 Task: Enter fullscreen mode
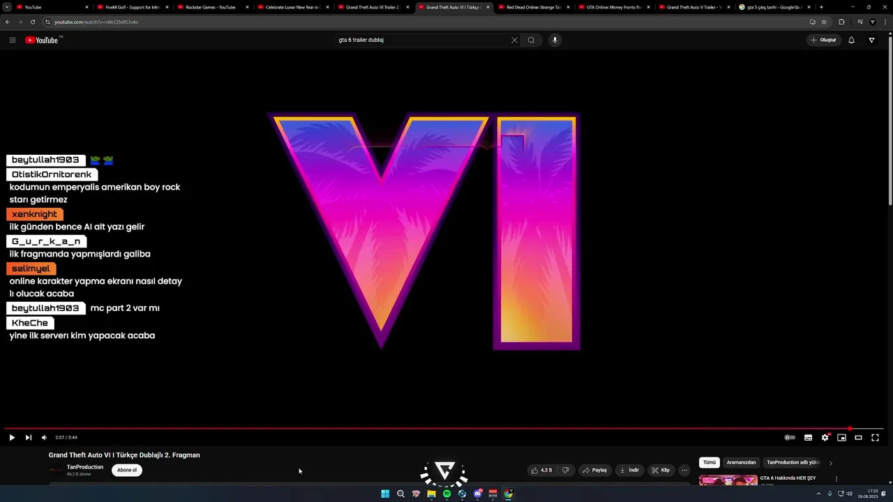[x=876, y=437]
